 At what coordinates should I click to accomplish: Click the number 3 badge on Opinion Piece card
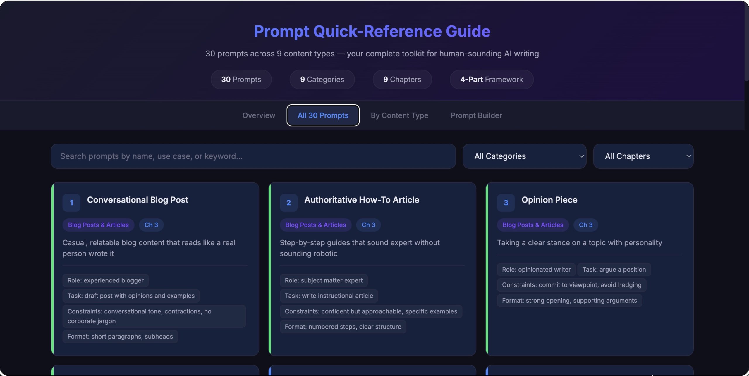[506, 203]
